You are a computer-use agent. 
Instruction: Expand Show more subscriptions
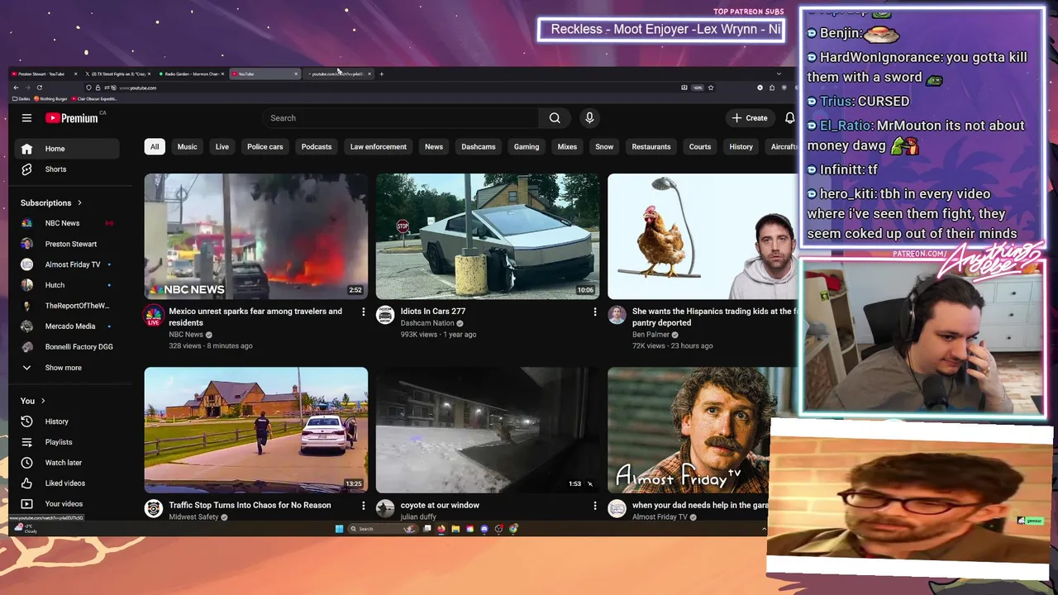point(67,368)
